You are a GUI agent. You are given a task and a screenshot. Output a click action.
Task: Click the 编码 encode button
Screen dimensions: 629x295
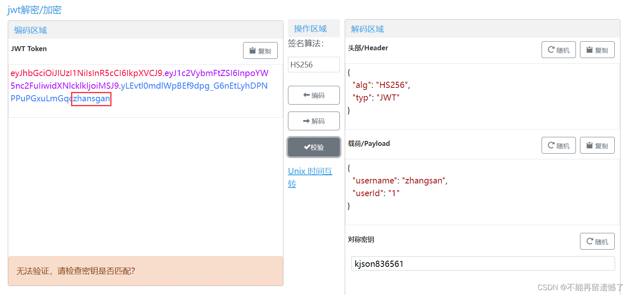[314, 95]
